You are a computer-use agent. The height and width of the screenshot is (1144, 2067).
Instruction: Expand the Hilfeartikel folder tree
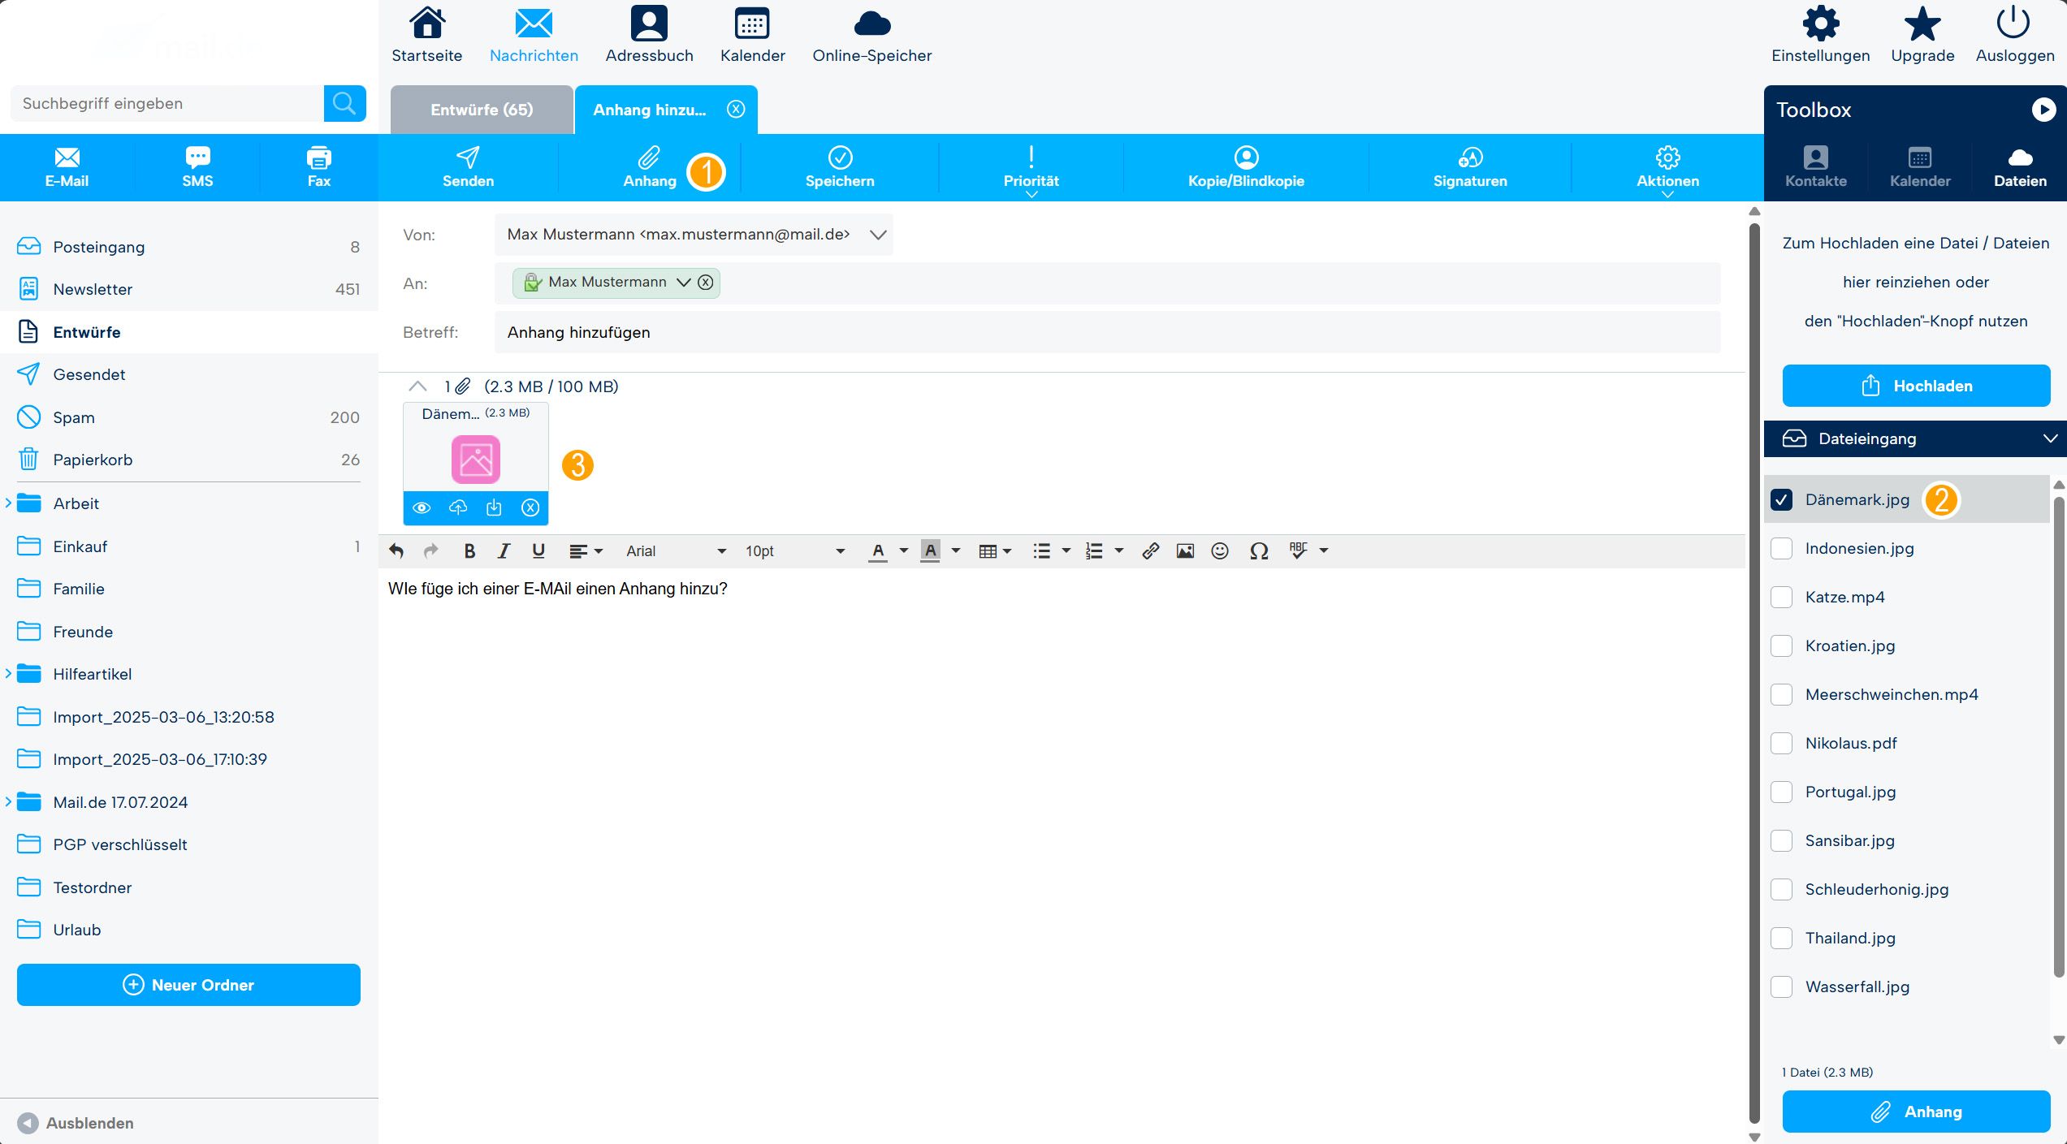coord(8,674)
